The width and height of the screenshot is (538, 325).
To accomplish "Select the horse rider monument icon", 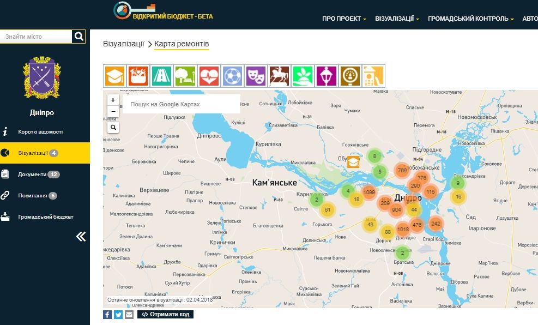I will (x=279, y=76).
